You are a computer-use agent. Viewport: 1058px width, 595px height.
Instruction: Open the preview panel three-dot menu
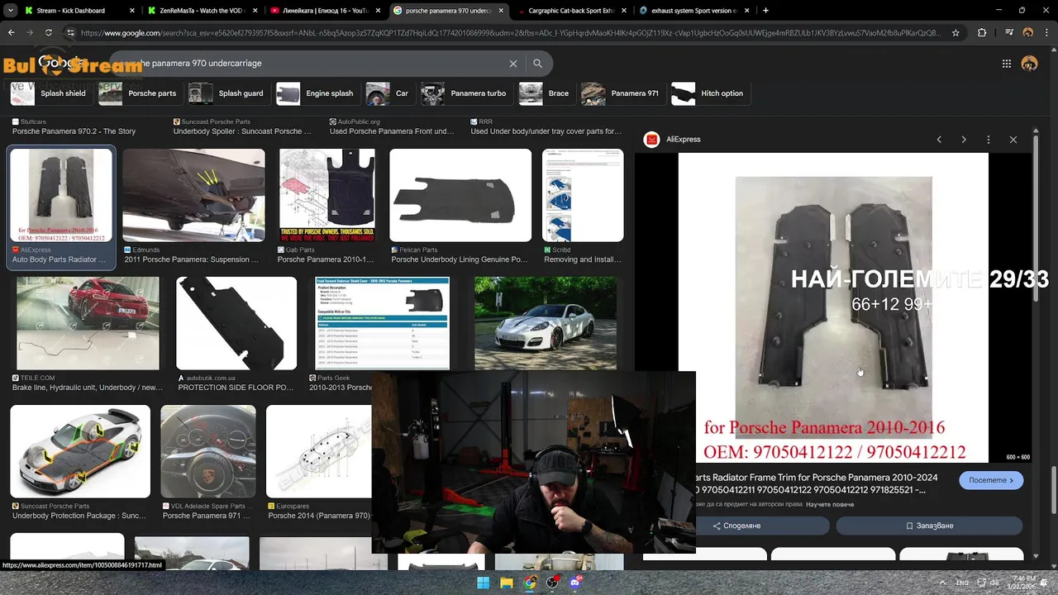(x=988, y=140)
